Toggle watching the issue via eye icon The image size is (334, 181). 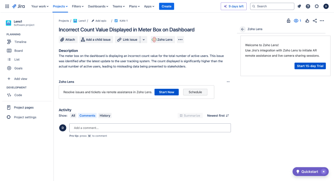click(296, 20)
